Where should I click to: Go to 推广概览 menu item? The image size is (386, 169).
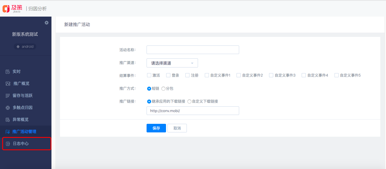[21, 83]
